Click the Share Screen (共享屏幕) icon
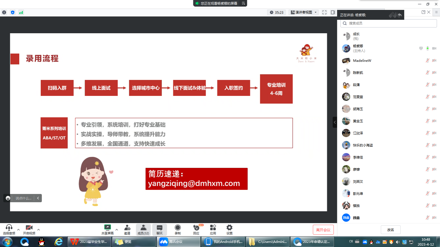 107,229
